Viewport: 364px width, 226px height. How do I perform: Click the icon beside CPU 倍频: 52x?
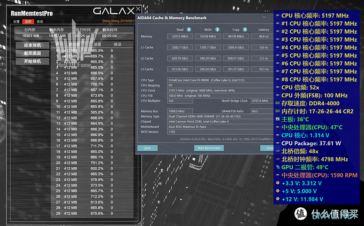[x=277, y=88]
